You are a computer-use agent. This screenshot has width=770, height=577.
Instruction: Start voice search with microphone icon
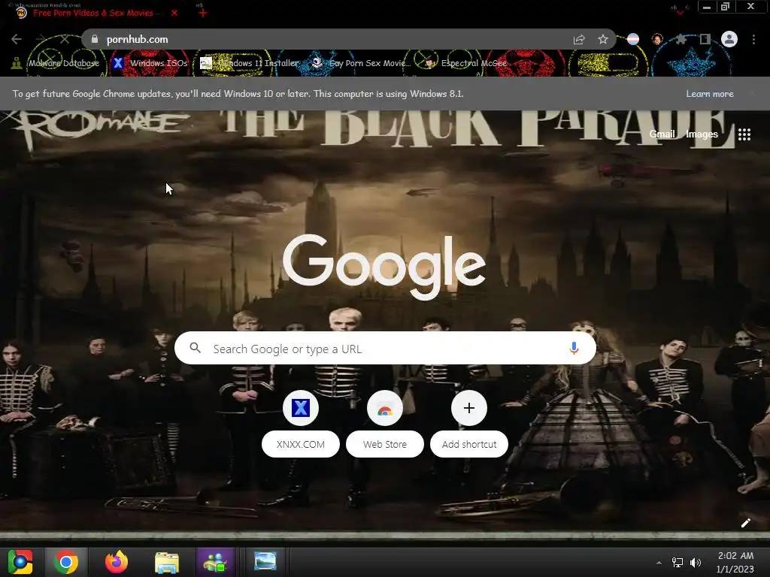point(574,348)
